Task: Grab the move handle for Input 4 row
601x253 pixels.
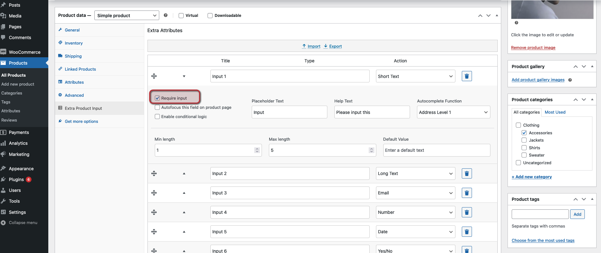Action: (x=154, y=212)
